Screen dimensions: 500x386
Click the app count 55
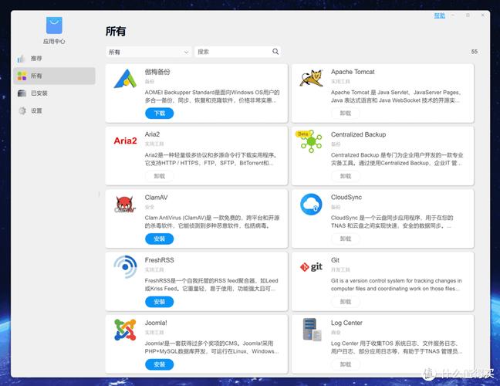point(475,52)
